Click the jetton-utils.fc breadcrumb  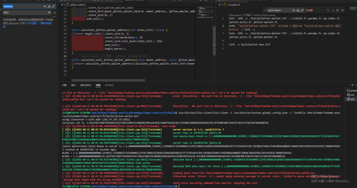(x=78, y=5)
